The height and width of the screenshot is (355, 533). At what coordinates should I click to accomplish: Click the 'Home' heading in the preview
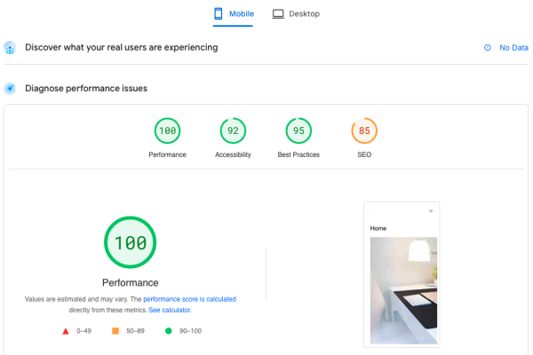[x=378, y=228]
